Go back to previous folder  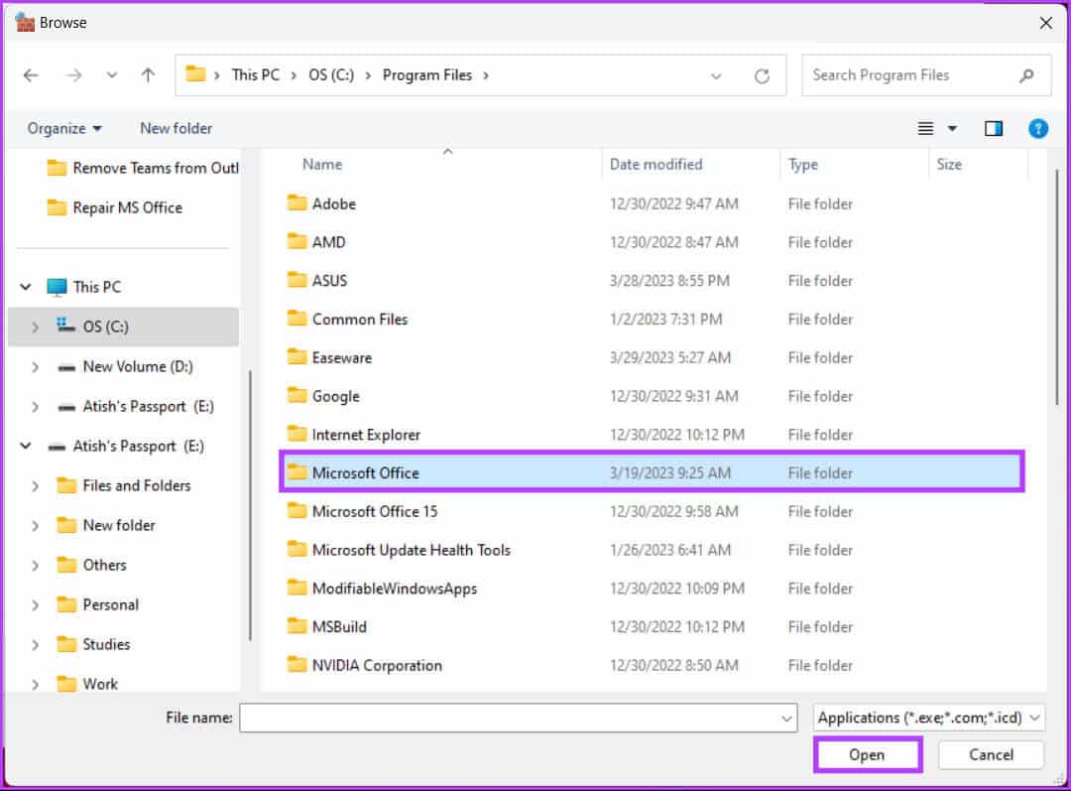pyautogui.click(x=31, y=75)
